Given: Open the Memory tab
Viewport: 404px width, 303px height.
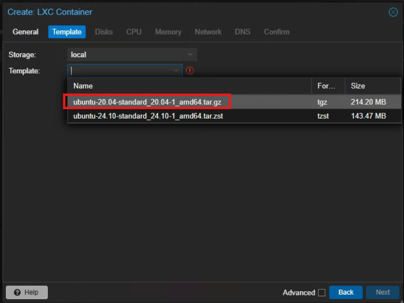Looking at the screenshot, I should click(168, 32).
